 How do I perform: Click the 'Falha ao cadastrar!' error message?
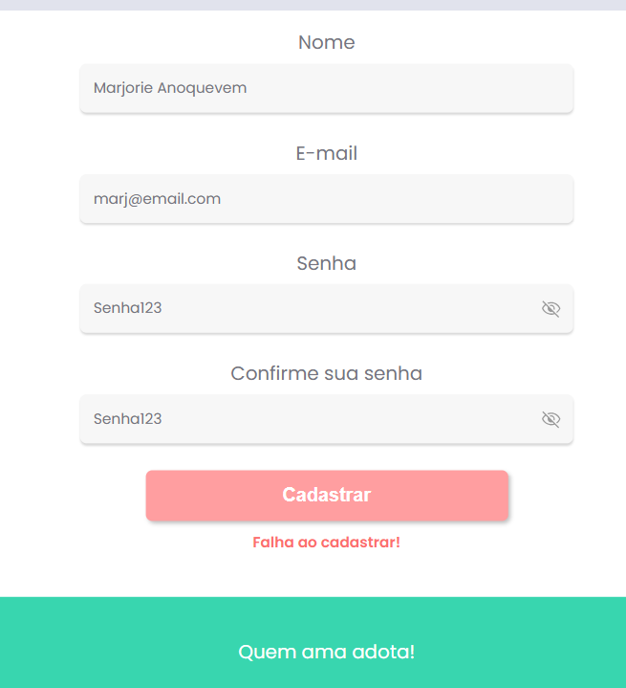tap(326, 543)
